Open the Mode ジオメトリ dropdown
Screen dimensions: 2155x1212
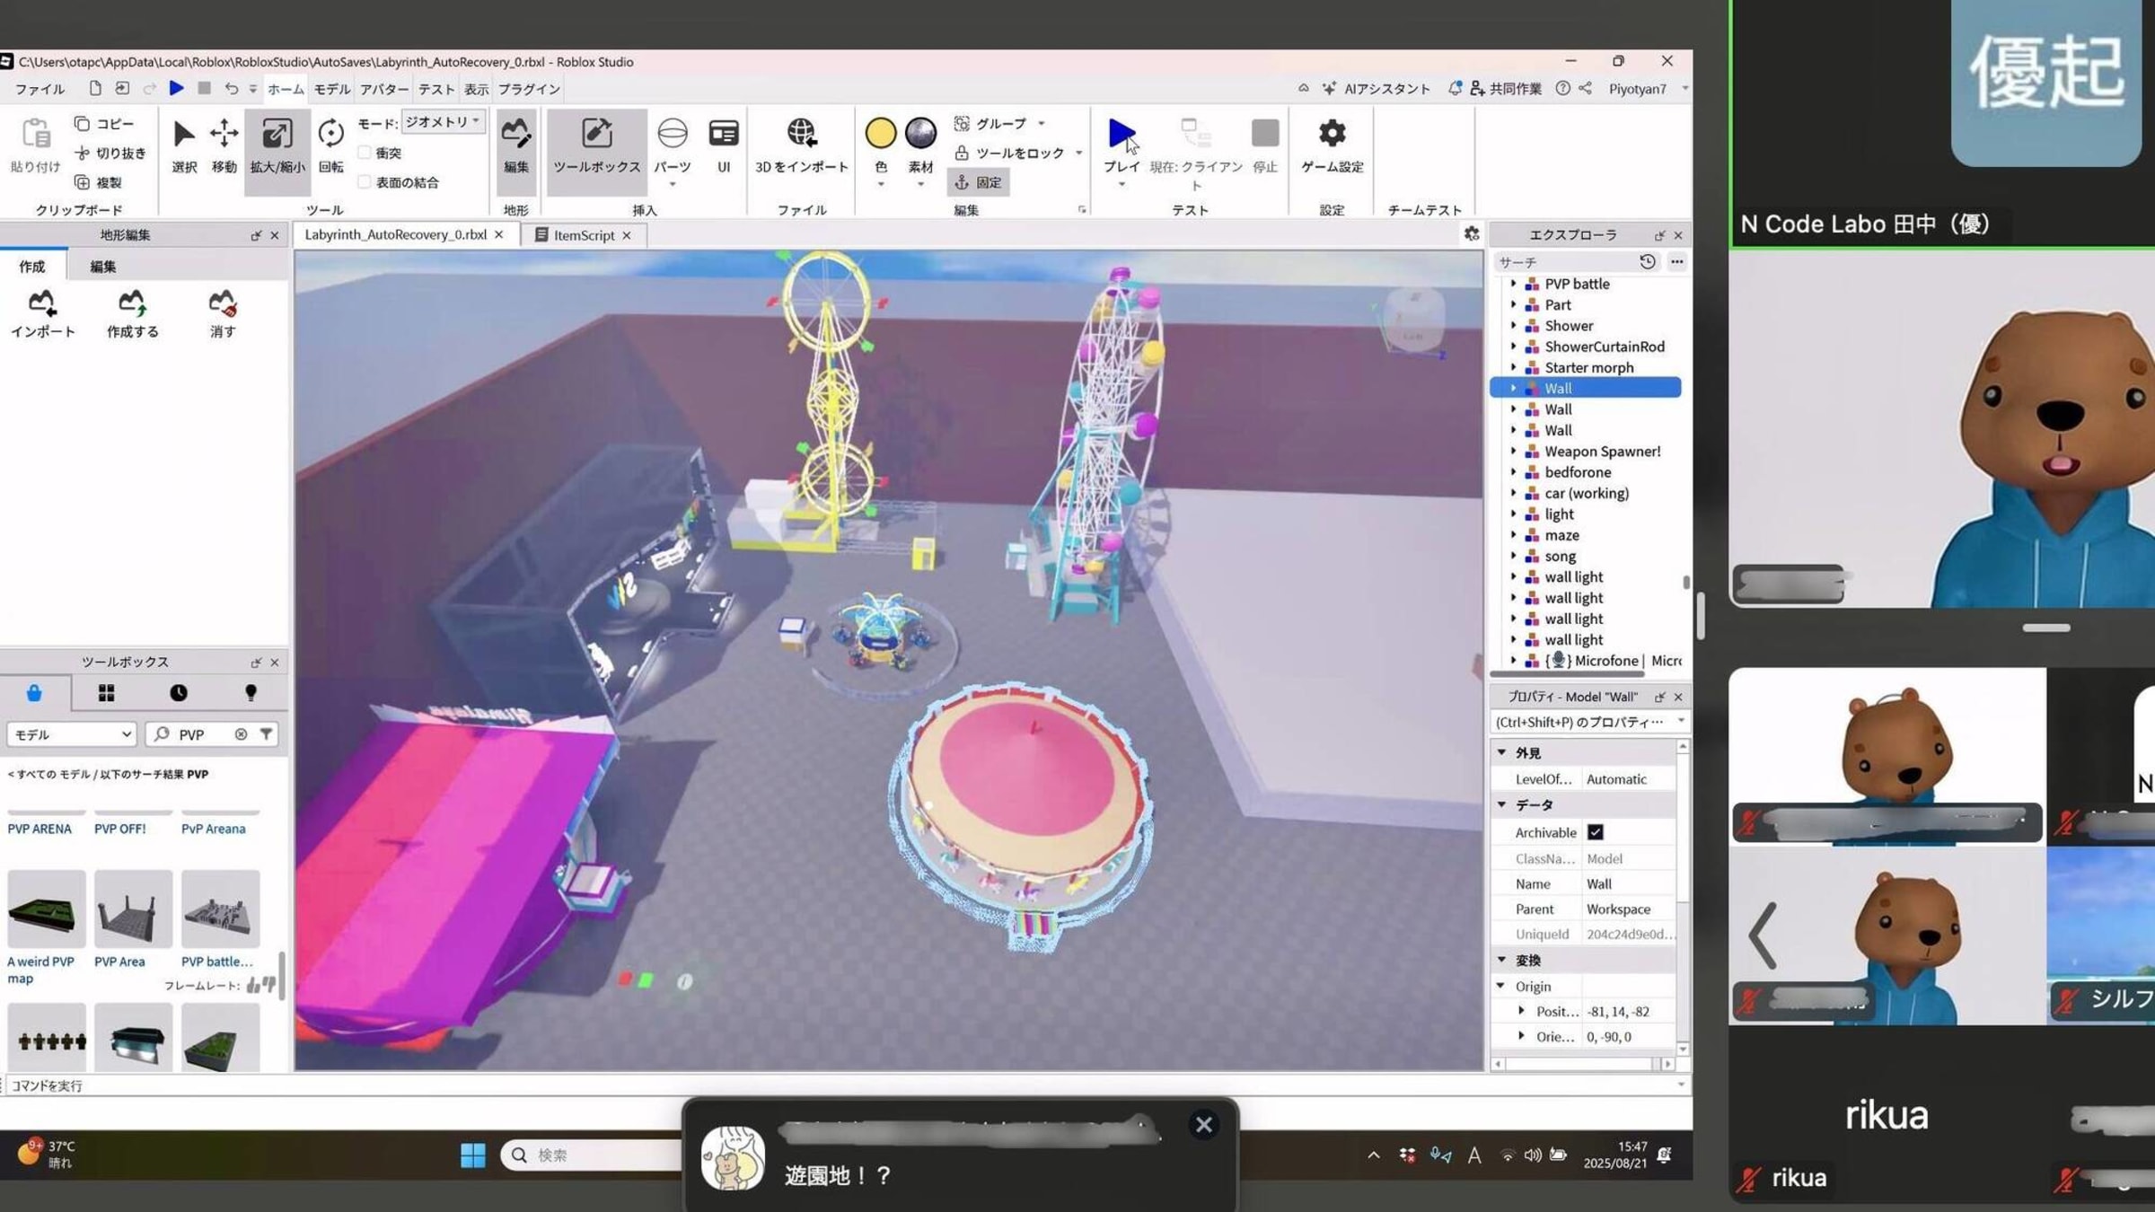point(444,122)
